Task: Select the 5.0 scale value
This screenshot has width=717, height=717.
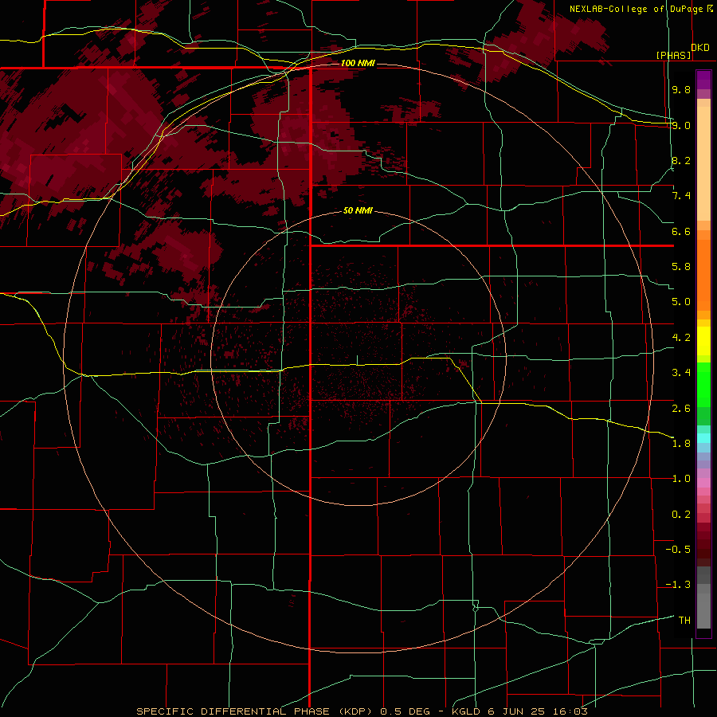Action: coord(681,302)
